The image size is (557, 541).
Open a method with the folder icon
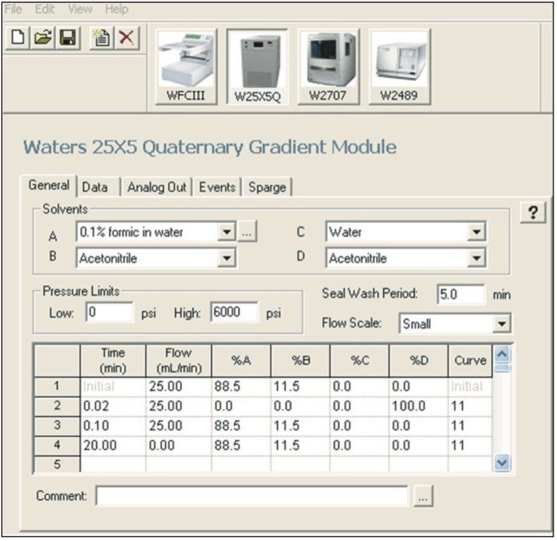click(x=42, y=37)
